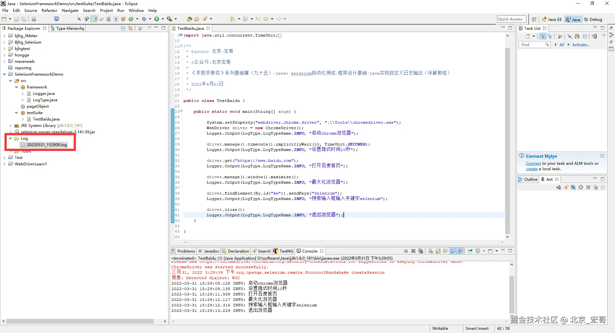Expand the bjhg_JMeter project
615x333 pixels.
(4, 36)
